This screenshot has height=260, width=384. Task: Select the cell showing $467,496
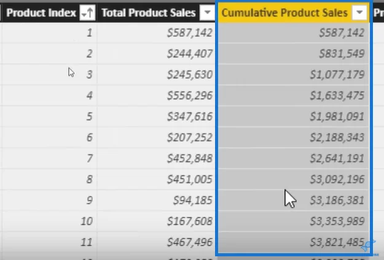(x=156, y=242)
